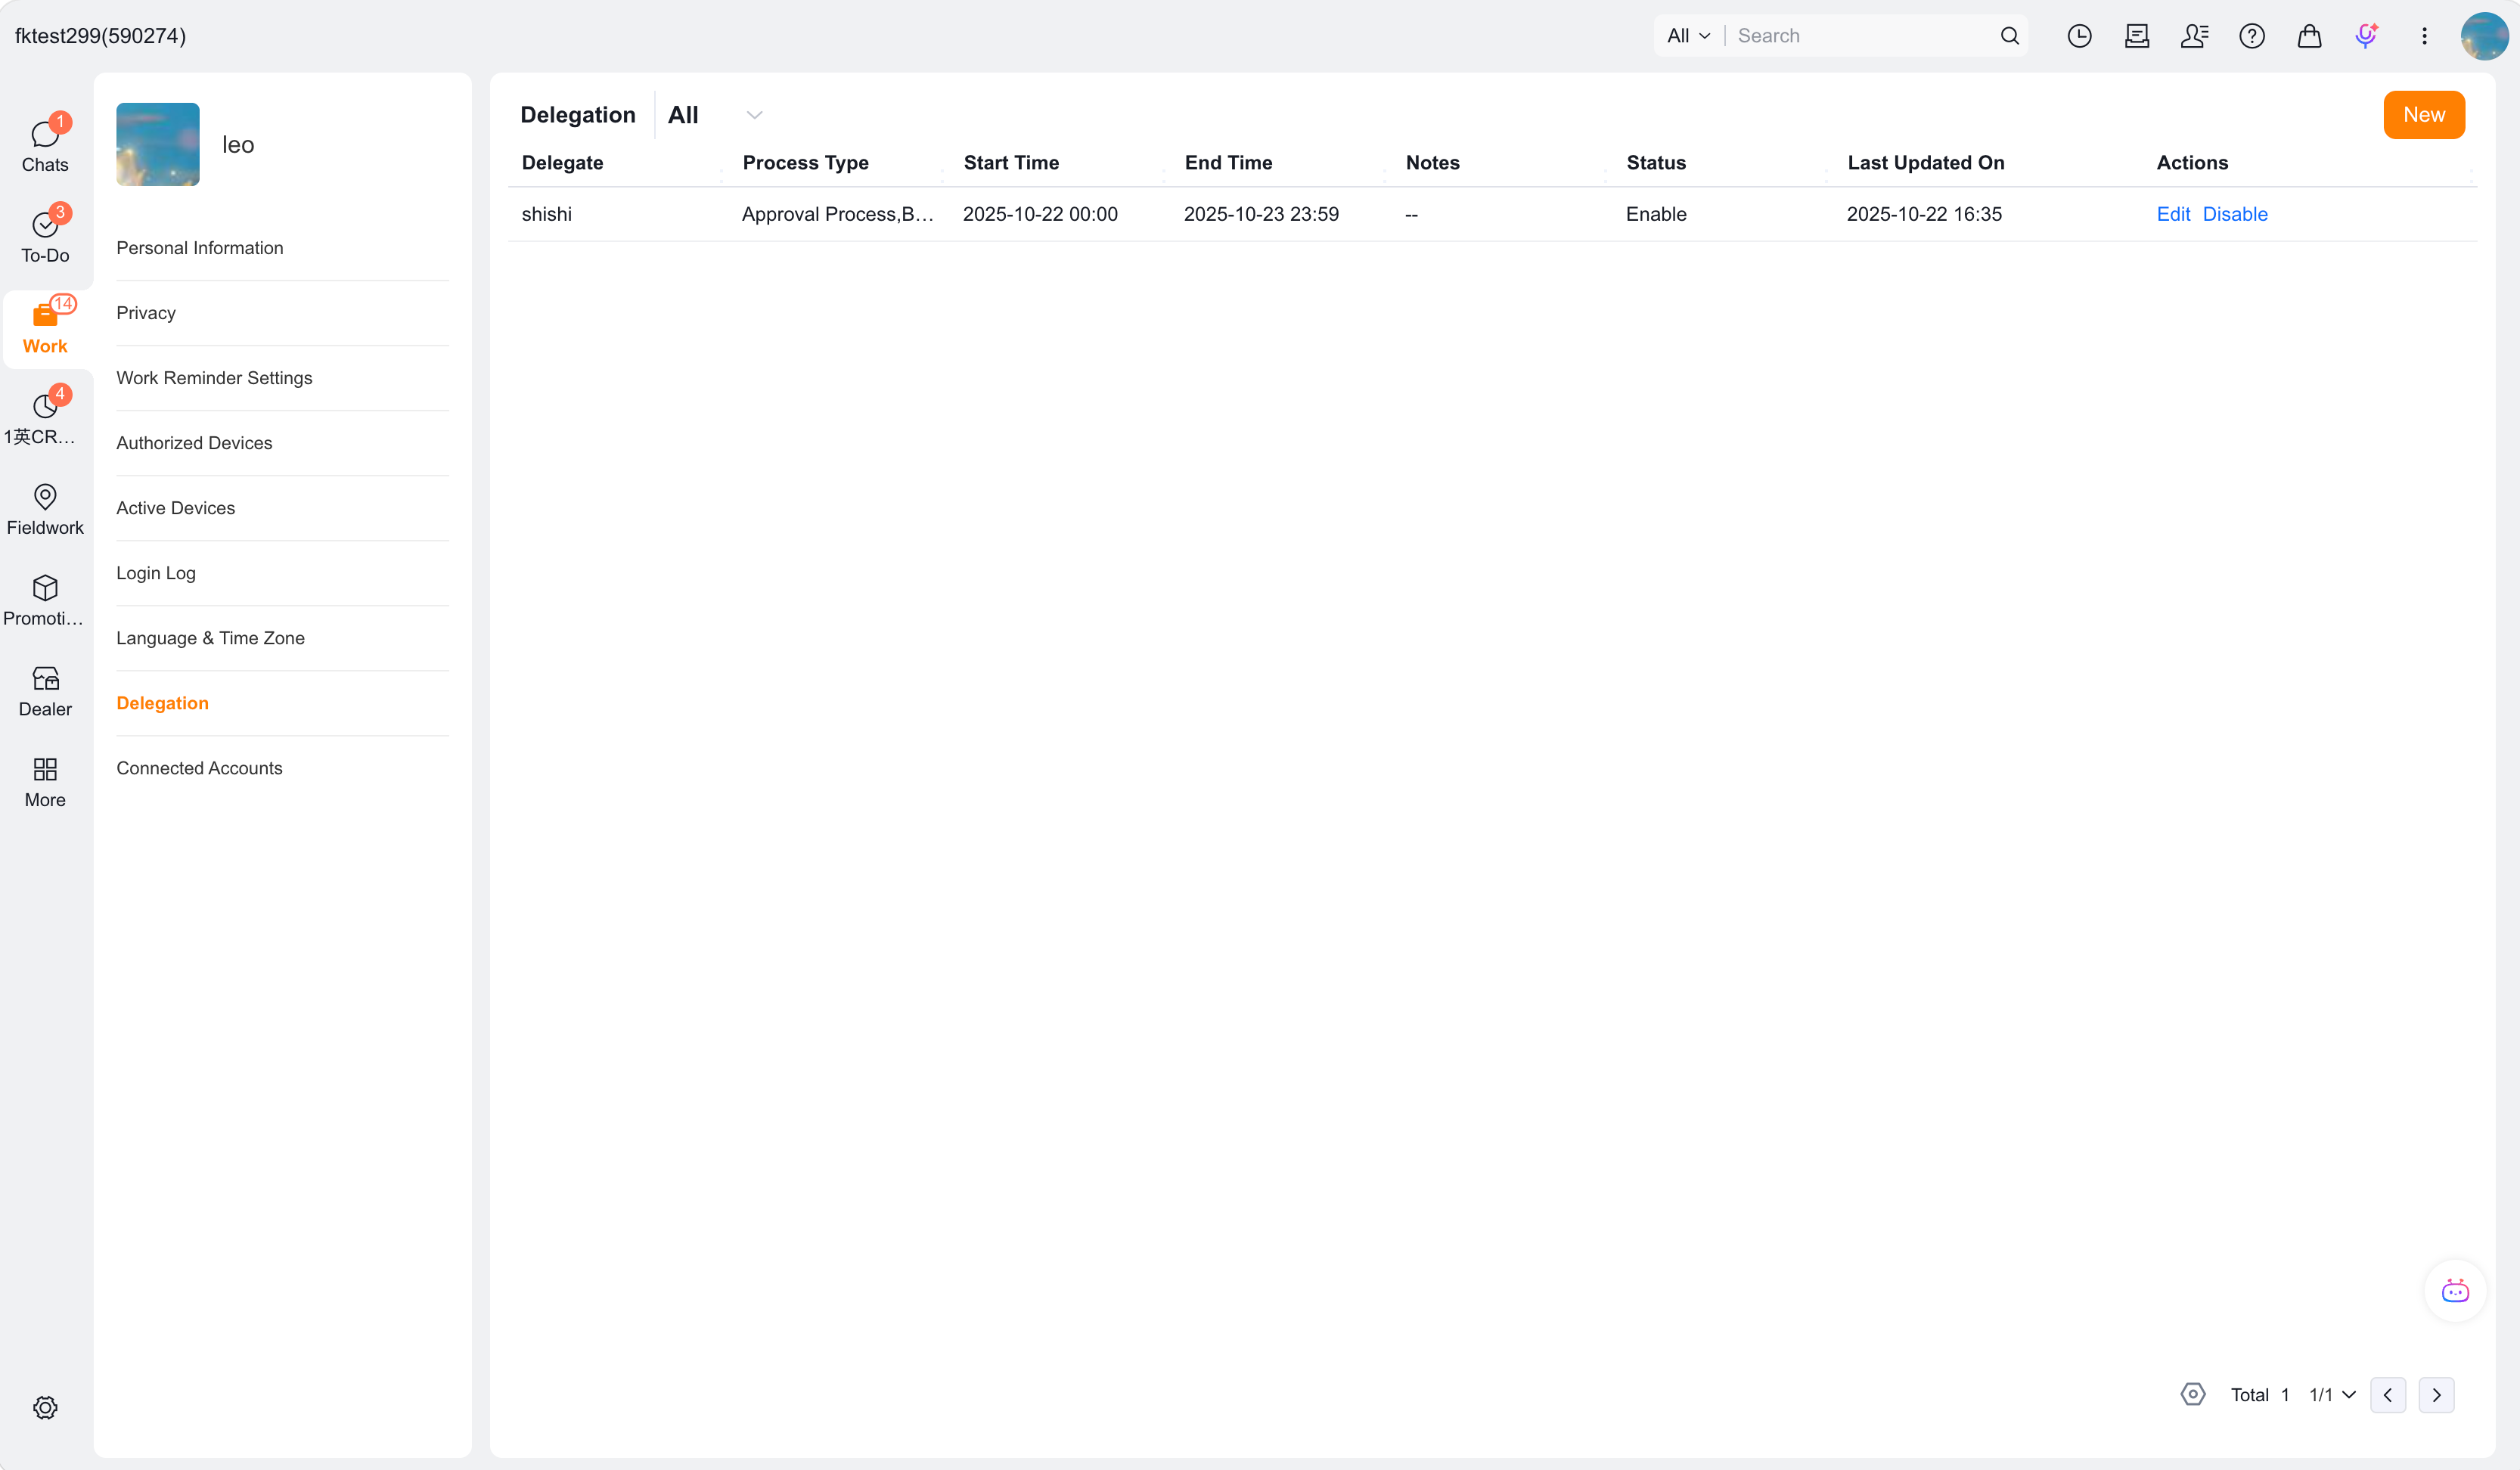2520x1470 pixels.
Task: Expand the search scope All dropdown
Action: pos(1688,36)
